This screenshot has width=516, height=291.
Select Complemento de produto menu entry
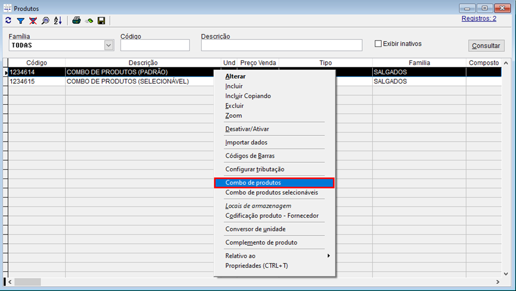pos(261,243)
